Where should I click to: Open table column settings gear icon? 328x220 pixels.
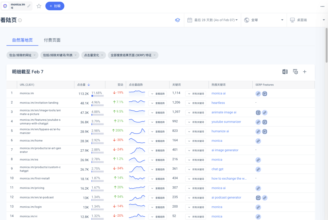[x=295, y=72]
